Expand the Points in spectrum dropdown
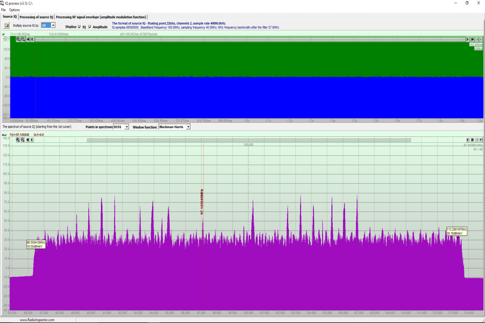Viewport: 485px width, 323px height. click(x=127, y=127)
